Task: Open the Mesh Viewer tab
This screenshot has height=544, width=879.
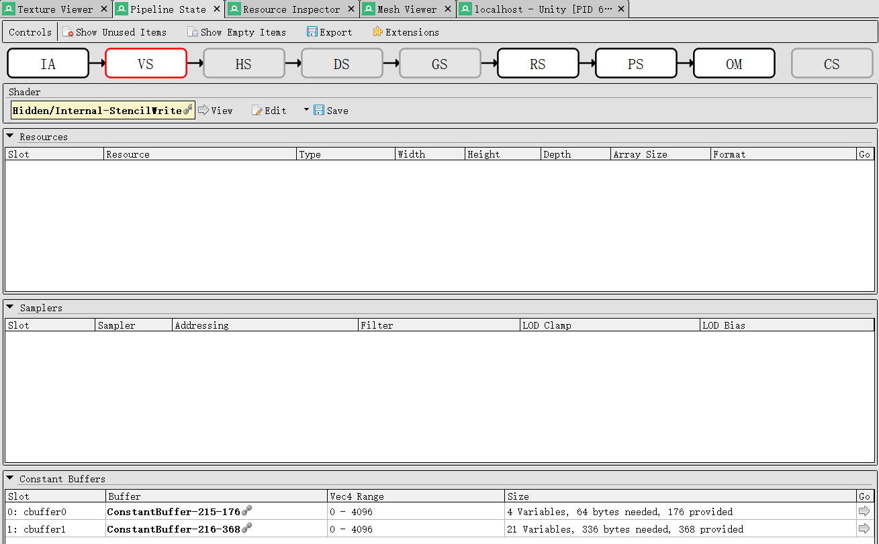Action: tap(407, 9)
